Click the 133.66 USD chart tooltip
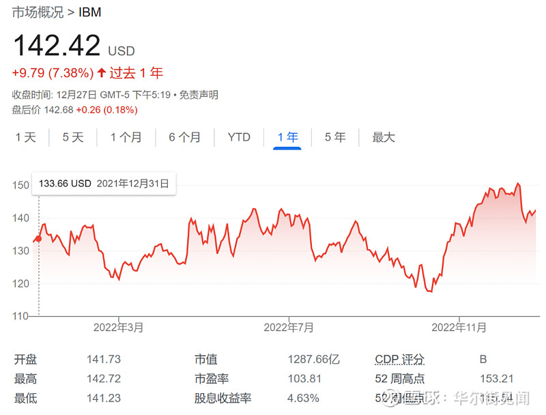The height and width of the screenshot is (415, 546). (x=104, y=184)
